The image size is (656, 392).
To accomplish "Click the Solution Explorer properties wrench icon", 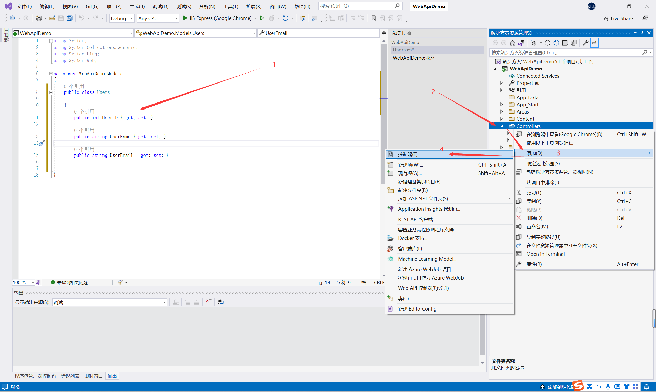I will pyautogui.click(x=586, y=43).
